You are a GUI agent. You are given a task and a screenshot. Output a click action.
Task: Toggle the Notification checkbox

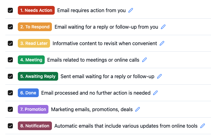coord(10,126)
